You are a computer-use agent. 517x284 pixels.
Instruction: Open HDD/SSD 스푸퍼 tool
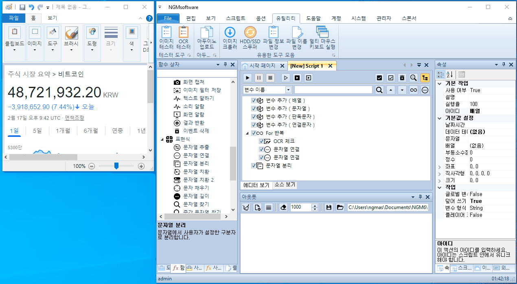click(250, 38)
